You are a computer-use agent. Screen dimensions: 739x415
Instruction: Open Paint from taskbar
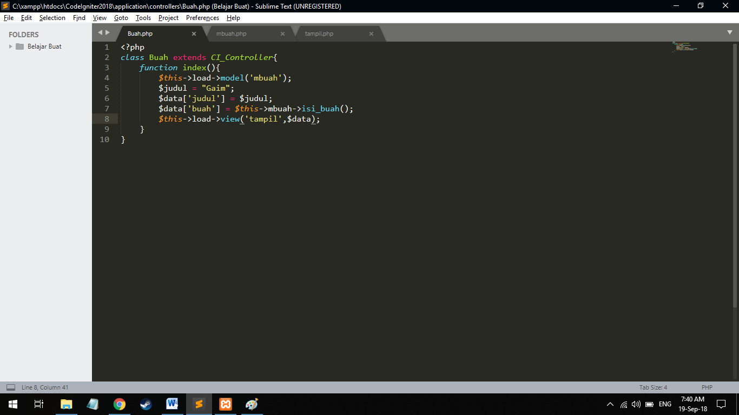[252, 404]
